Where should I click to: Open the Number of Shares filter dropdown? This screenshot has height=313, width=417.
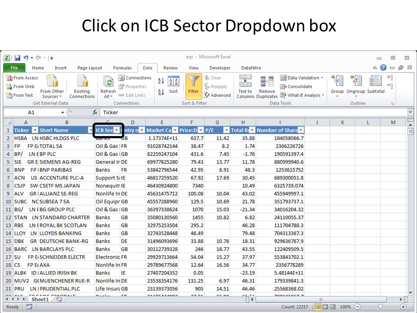[x=301, y=130]
